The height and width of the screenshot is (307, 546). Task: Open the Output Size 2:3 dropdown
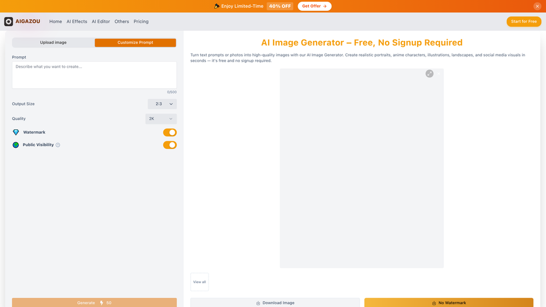tap(162, 104)
